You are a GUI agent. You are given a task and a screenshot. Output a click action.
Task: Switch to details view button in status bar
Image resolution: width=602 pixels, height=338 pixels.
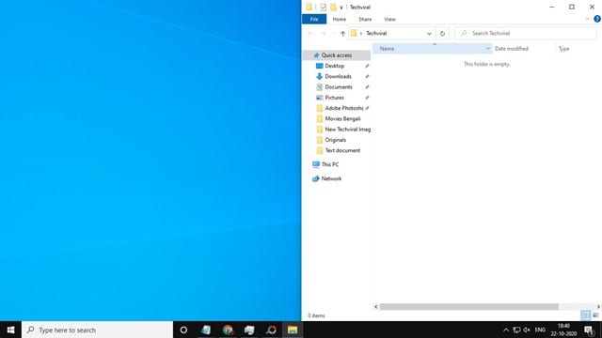point(585,315)
